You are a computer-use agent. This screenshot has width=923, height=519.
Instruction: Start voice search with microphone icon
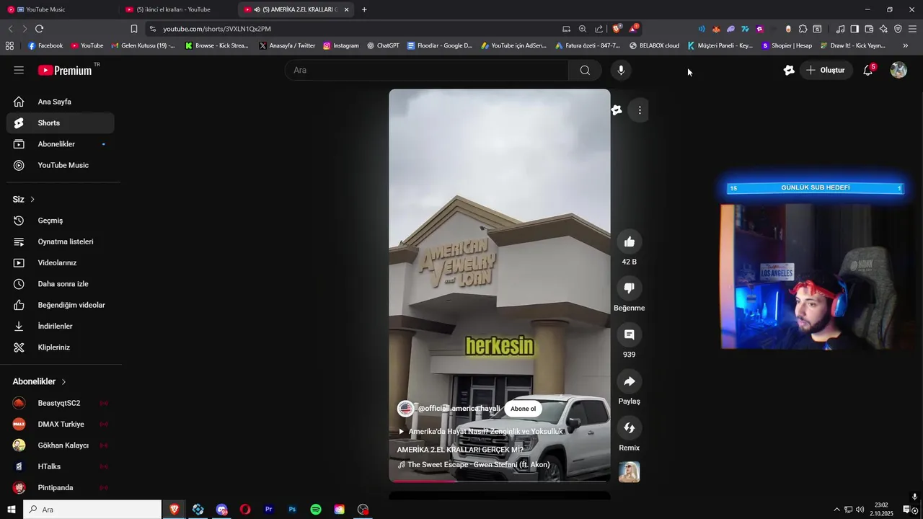pyautogui.click(x=621, y=70)
